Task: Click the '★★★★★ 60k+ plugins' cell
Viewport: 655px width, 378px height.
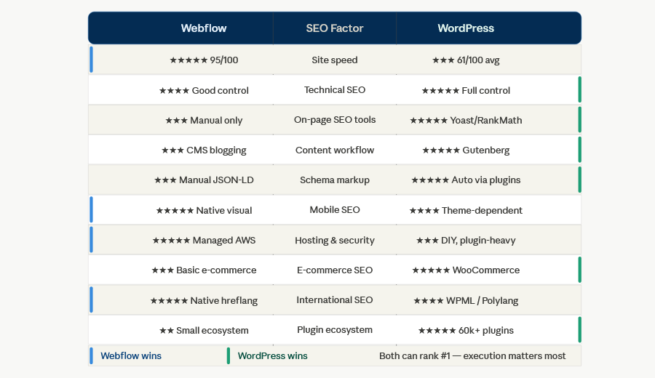Action: tap(466, 331)
